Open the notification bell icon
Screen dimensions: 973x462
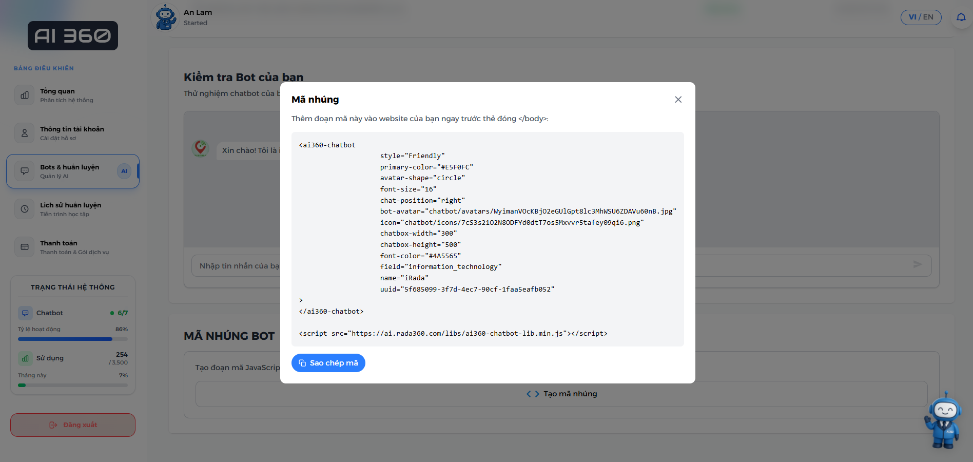pos(961,17)
